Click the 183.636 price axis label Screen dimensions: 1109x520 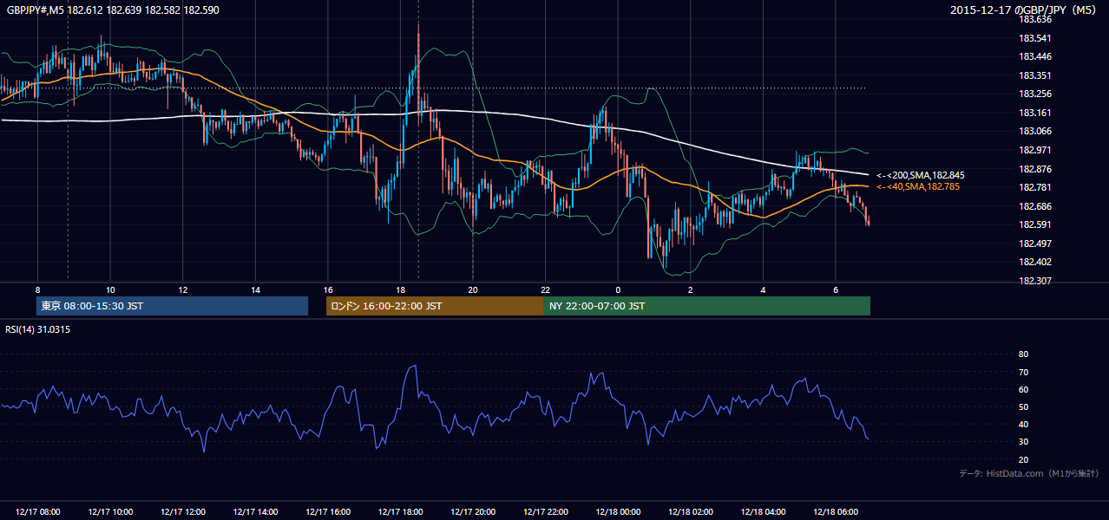(x=1034, y=20)
